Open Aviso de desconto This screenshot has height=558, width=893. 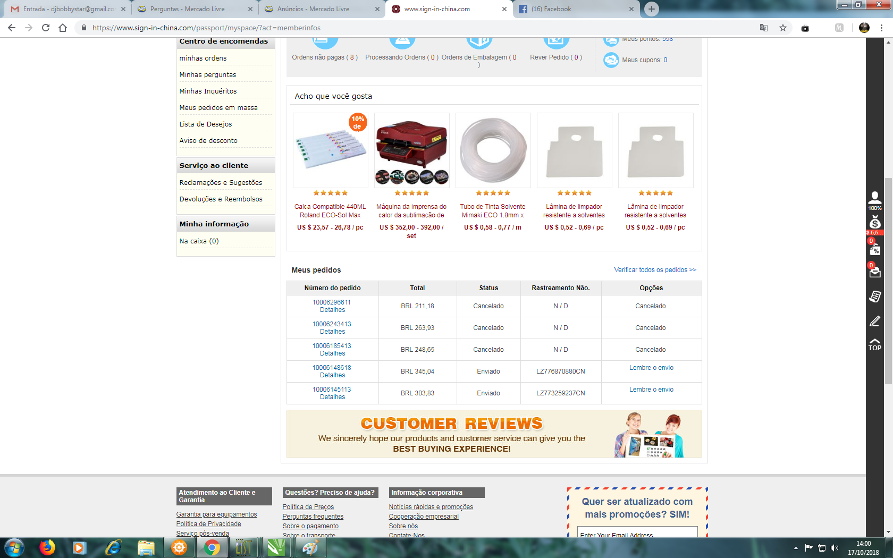[208, 140]
